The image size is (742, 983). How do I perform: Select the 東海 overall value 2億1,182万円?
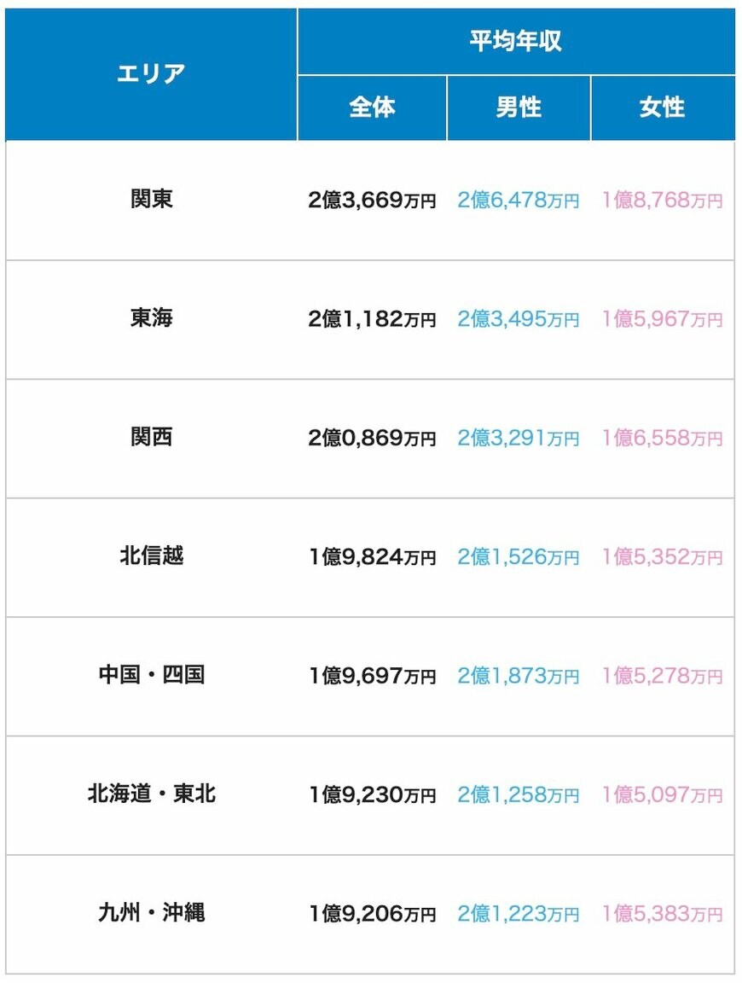coord(372,319)
